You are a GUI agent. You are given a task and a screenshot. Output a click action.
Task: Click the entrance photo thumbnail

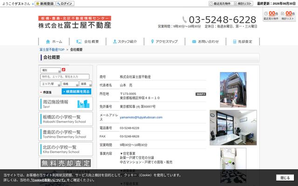(233, 166)
